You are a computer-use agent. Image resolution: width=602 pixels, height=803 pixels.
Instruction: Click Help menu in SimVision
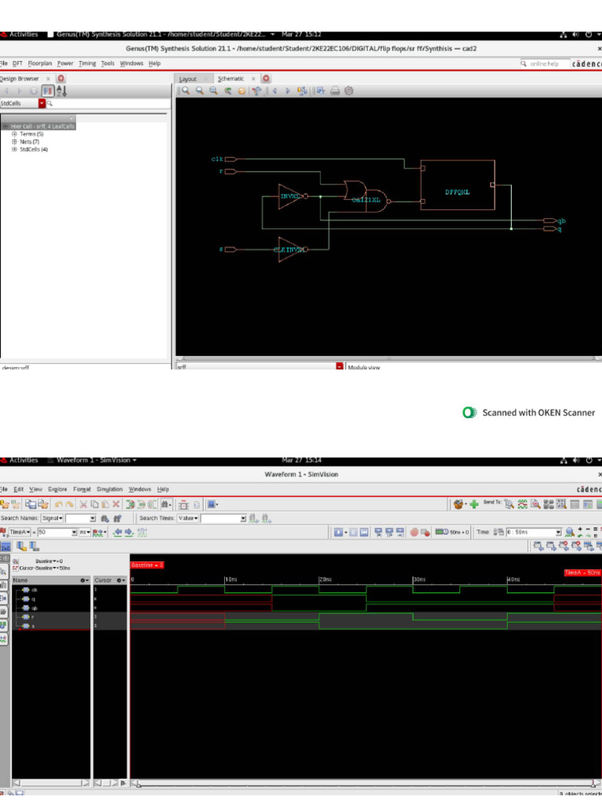[x=163, y=489]
